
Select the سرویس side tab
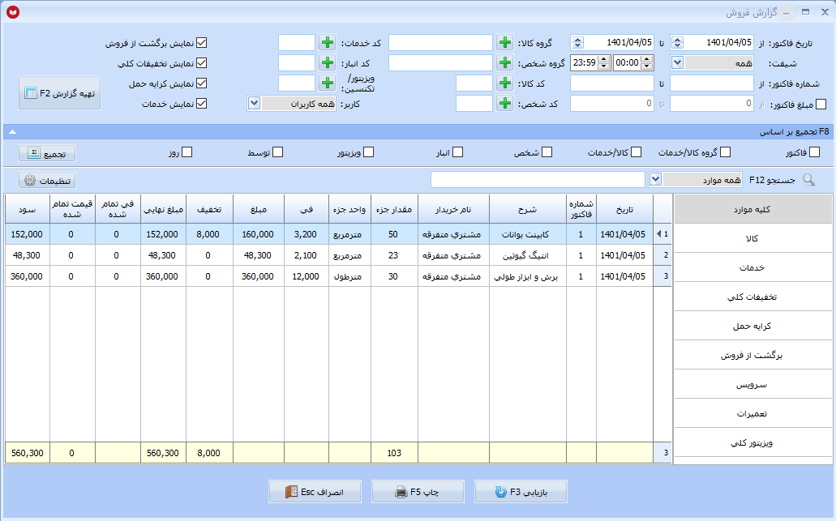[752, 385]
